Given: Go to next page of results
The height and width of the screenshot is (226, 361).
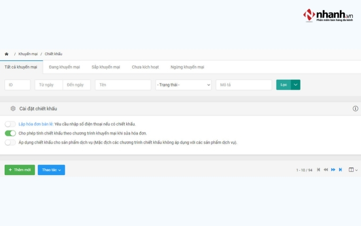Looking at the screenshot, I should [x=333, y=170].
